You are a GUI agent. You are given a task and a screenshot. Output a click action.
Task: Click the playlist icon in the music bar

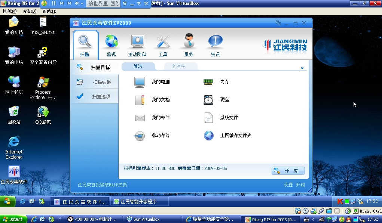[125, 3]
